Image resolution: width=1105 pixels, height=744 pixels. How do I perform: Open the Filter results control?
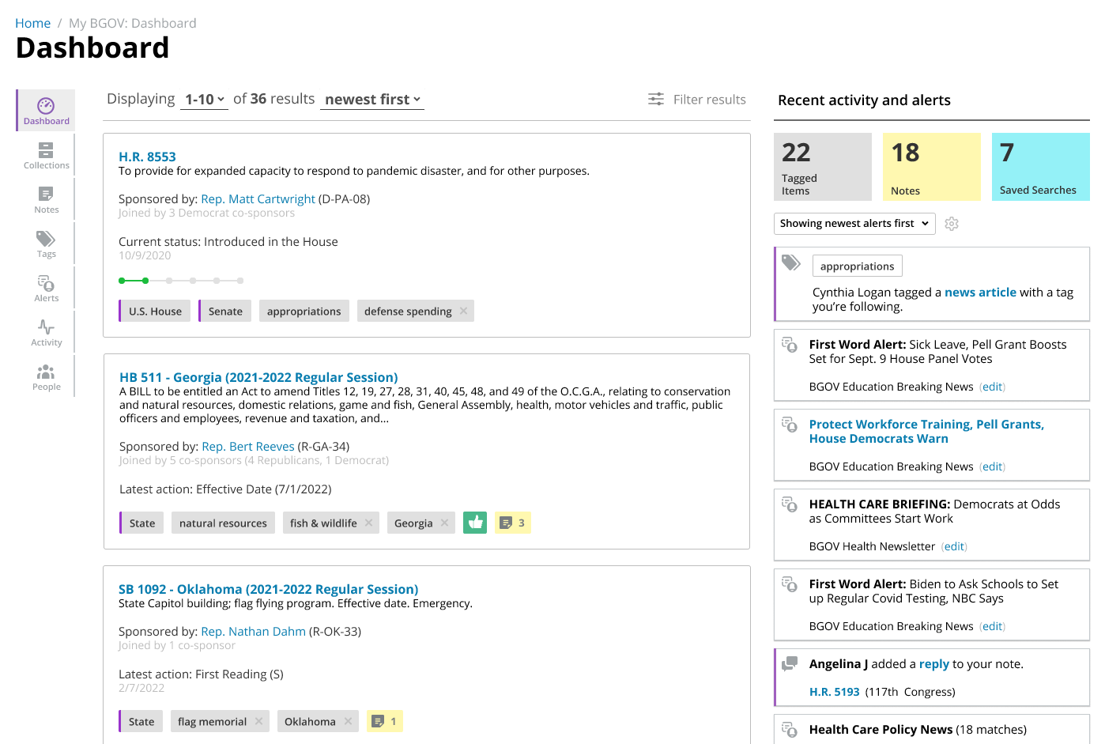point(696,99)
